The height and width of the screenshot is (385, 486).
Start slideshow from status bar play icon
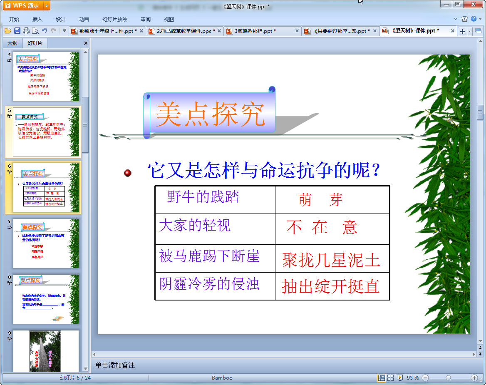click(400, 378)
